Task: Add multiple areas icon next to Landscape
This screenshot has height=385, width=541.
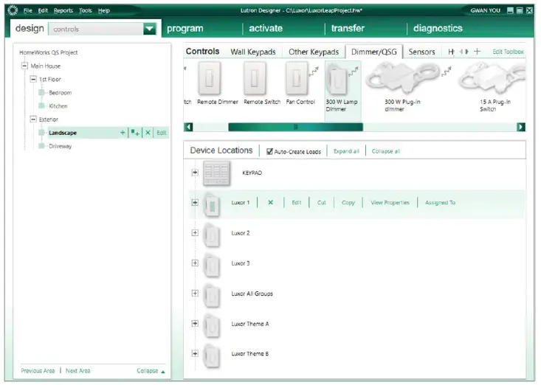Action: click(x=135, y=133)
